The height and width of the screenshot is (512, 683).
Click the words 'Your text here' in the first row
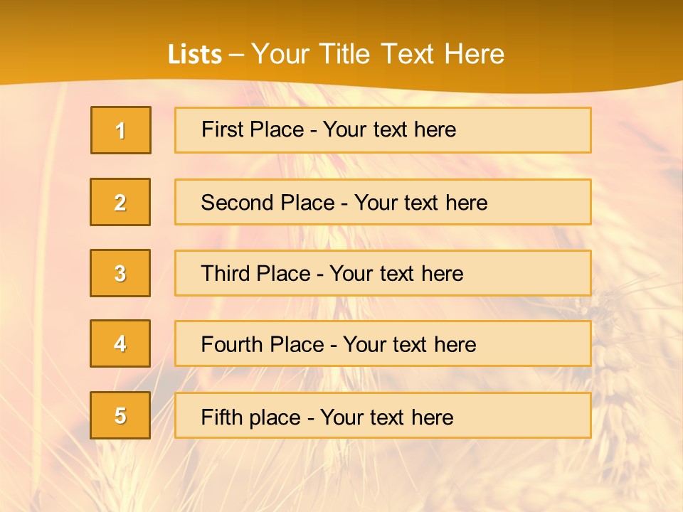point(389,129)
